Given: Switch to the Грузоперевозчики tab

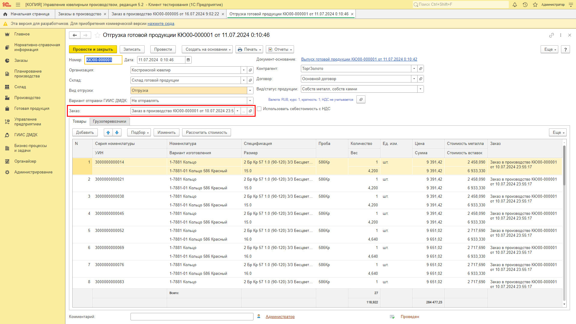Looking at the screenshot, I should tap(109, 121).
